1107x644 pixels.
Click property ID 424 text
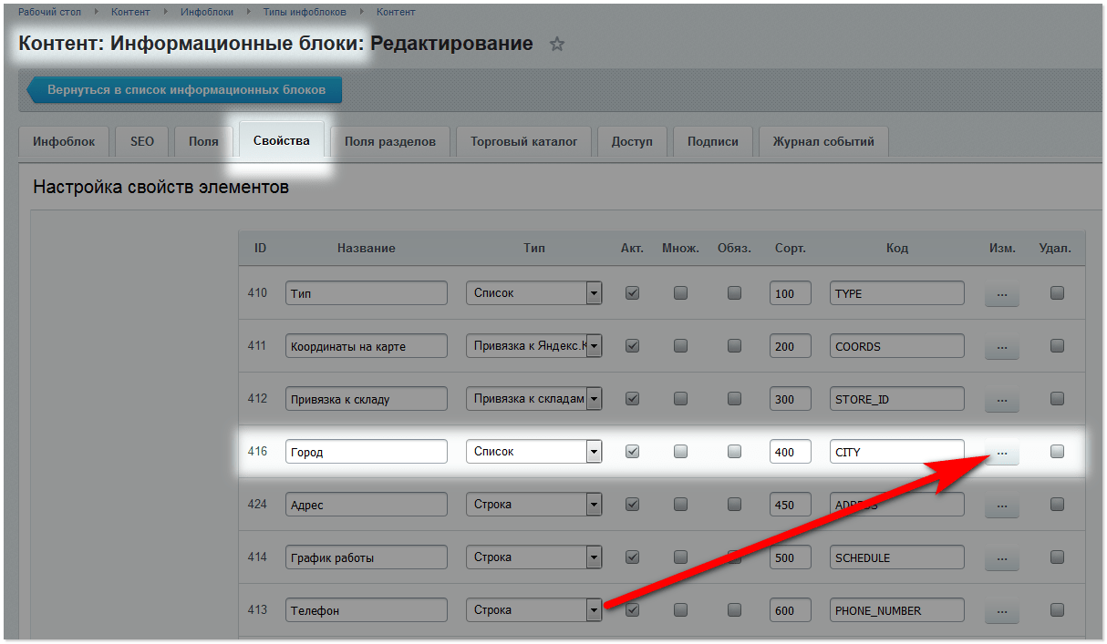[x=257, y=504]
